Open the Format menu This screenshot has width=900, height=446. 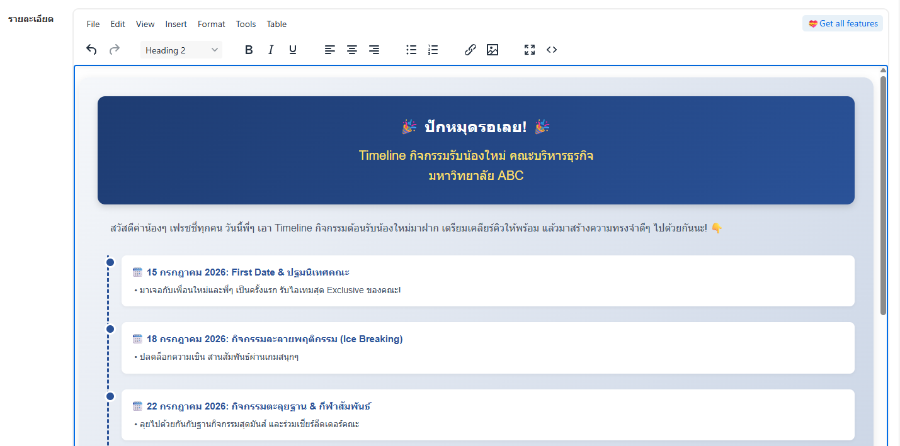(211, 24)
